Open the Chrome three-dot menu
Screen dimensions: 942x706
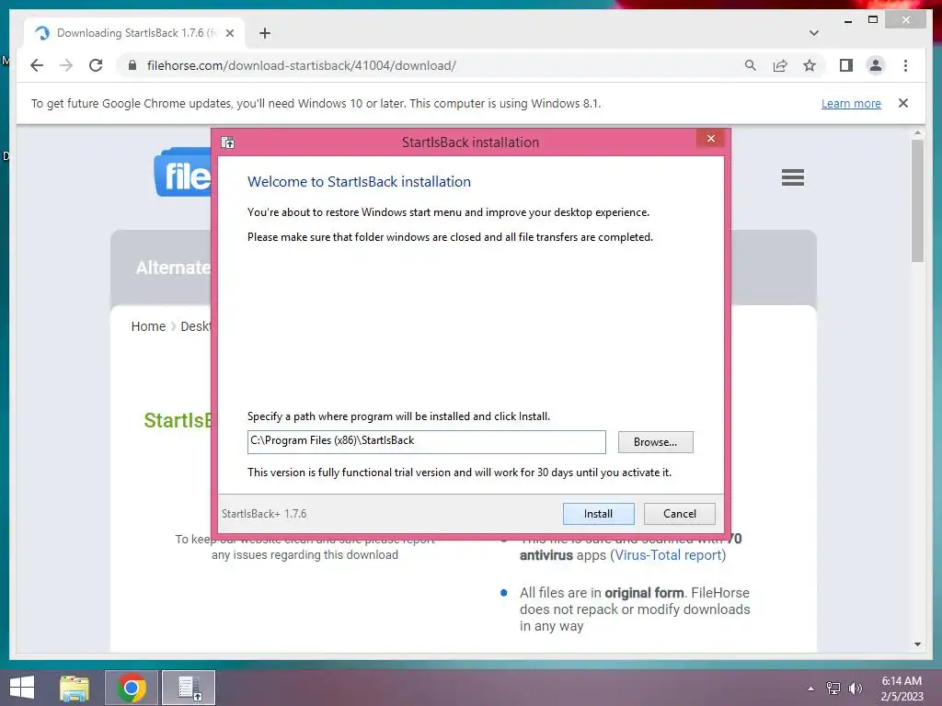(x=905, y=65)
